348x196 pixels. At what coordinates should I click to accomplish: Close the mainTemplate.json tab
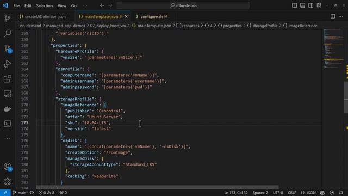click(126, 16)
